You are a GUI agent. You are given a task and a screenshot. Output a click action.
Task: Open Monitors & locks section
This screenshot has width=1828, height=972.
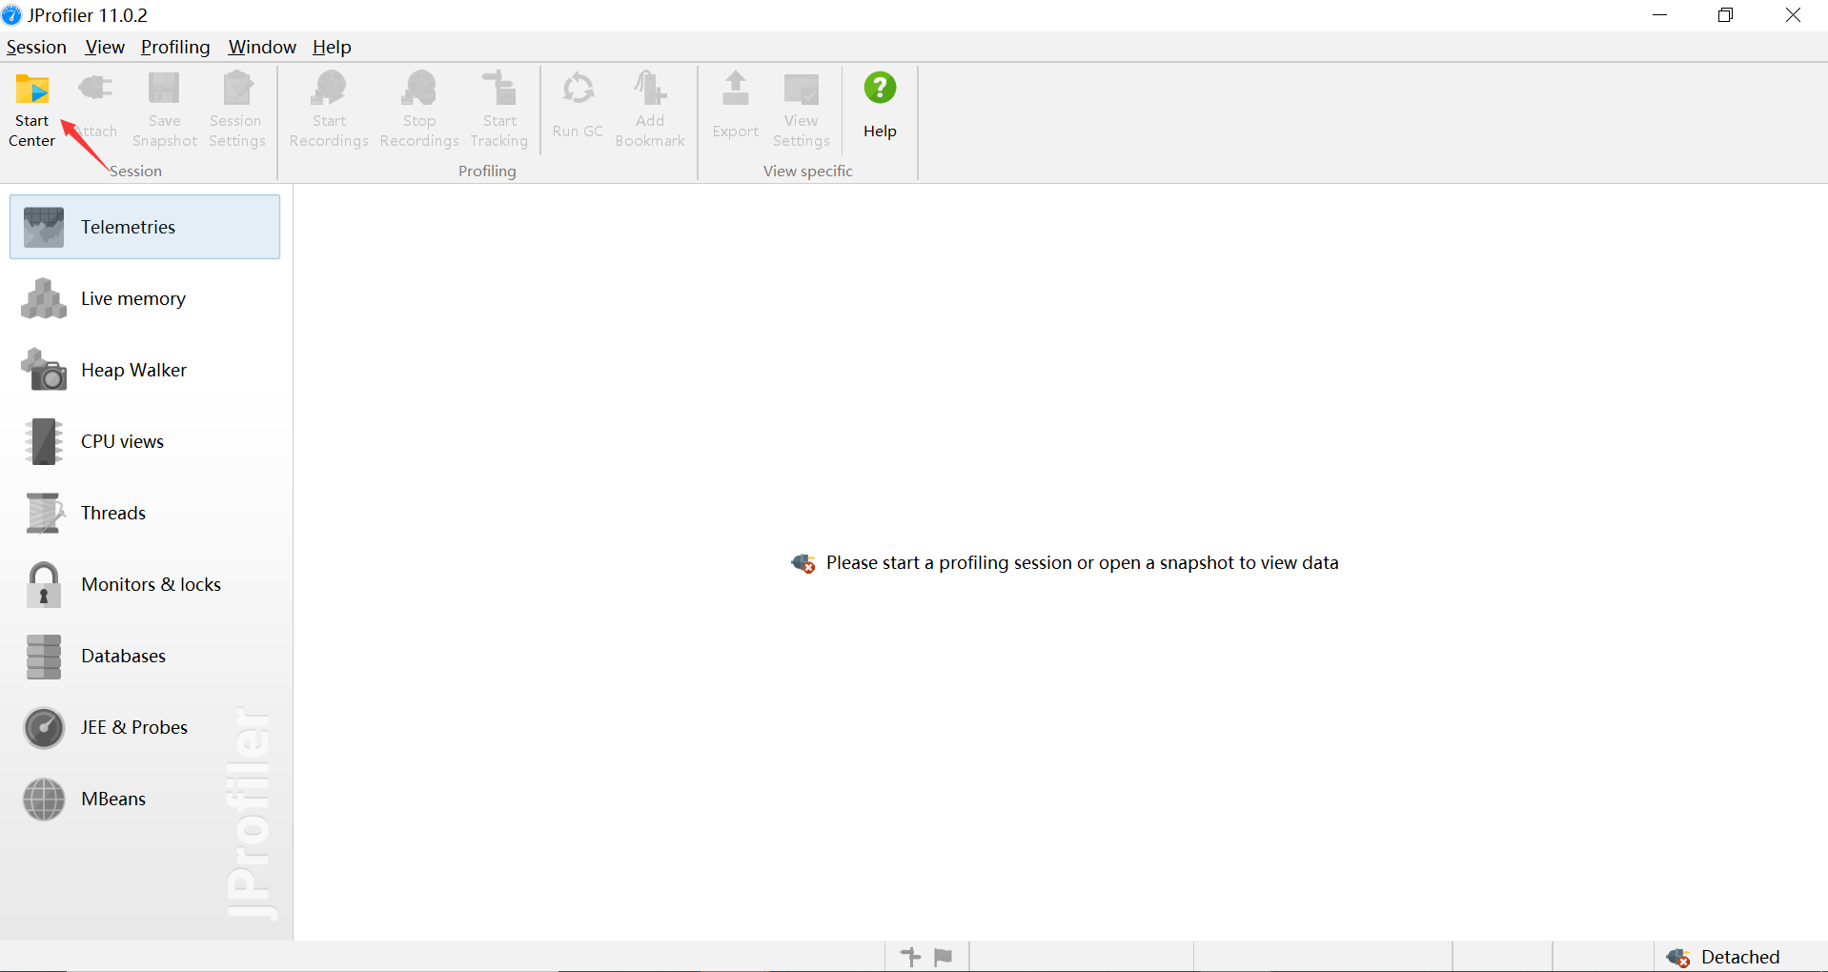145,584
